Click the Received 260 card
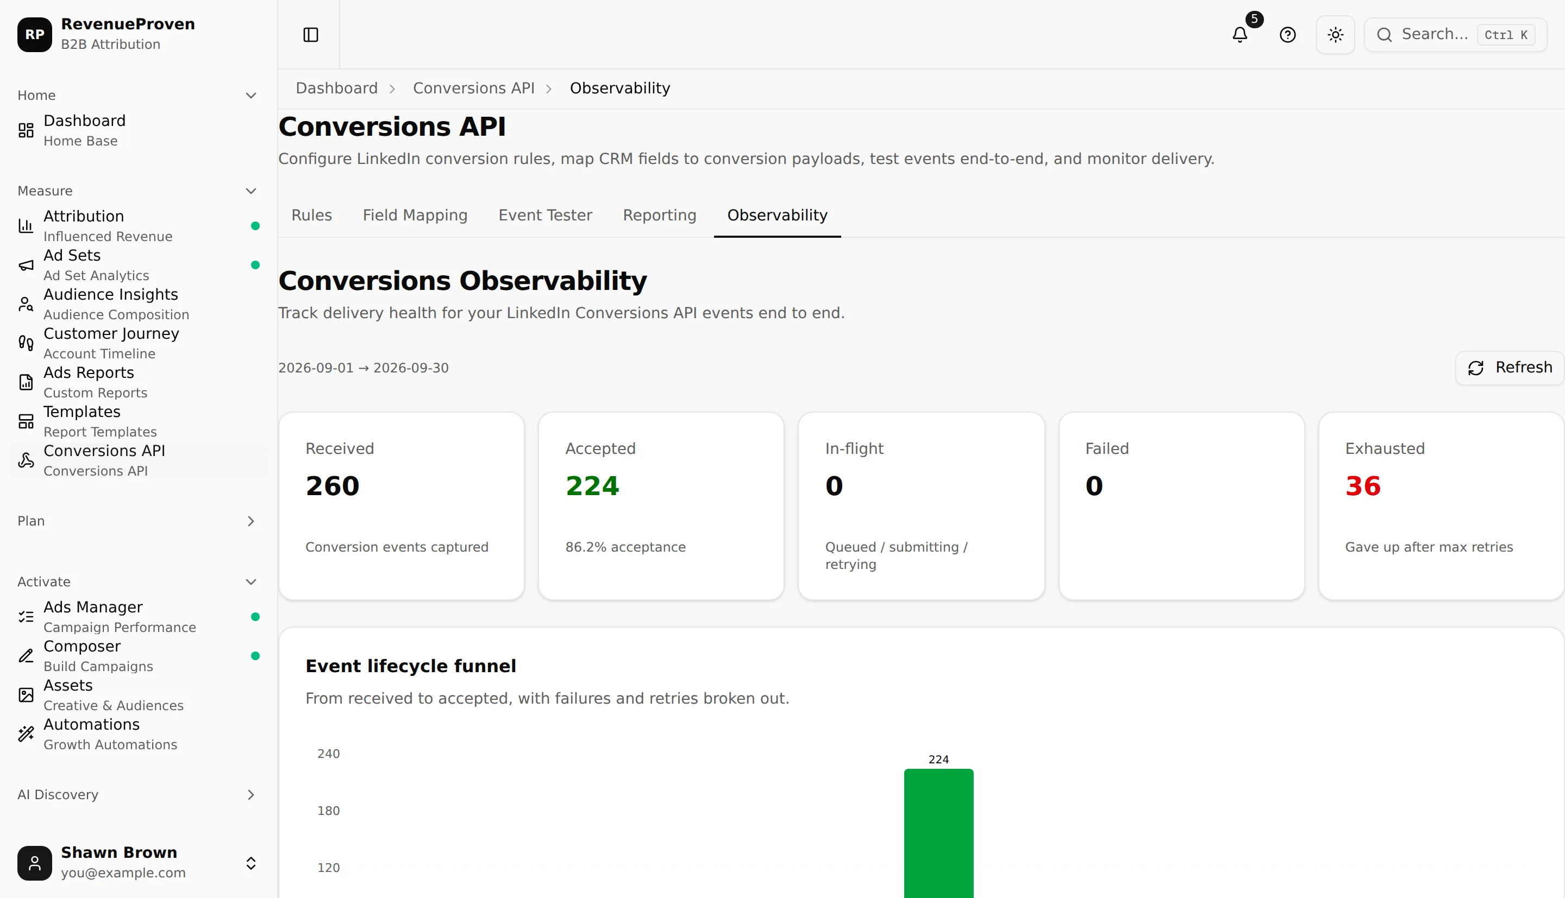This screenshot has width=1565, height=898. 402,506
